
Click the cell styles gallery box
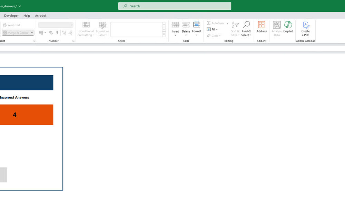click(136, 29)
